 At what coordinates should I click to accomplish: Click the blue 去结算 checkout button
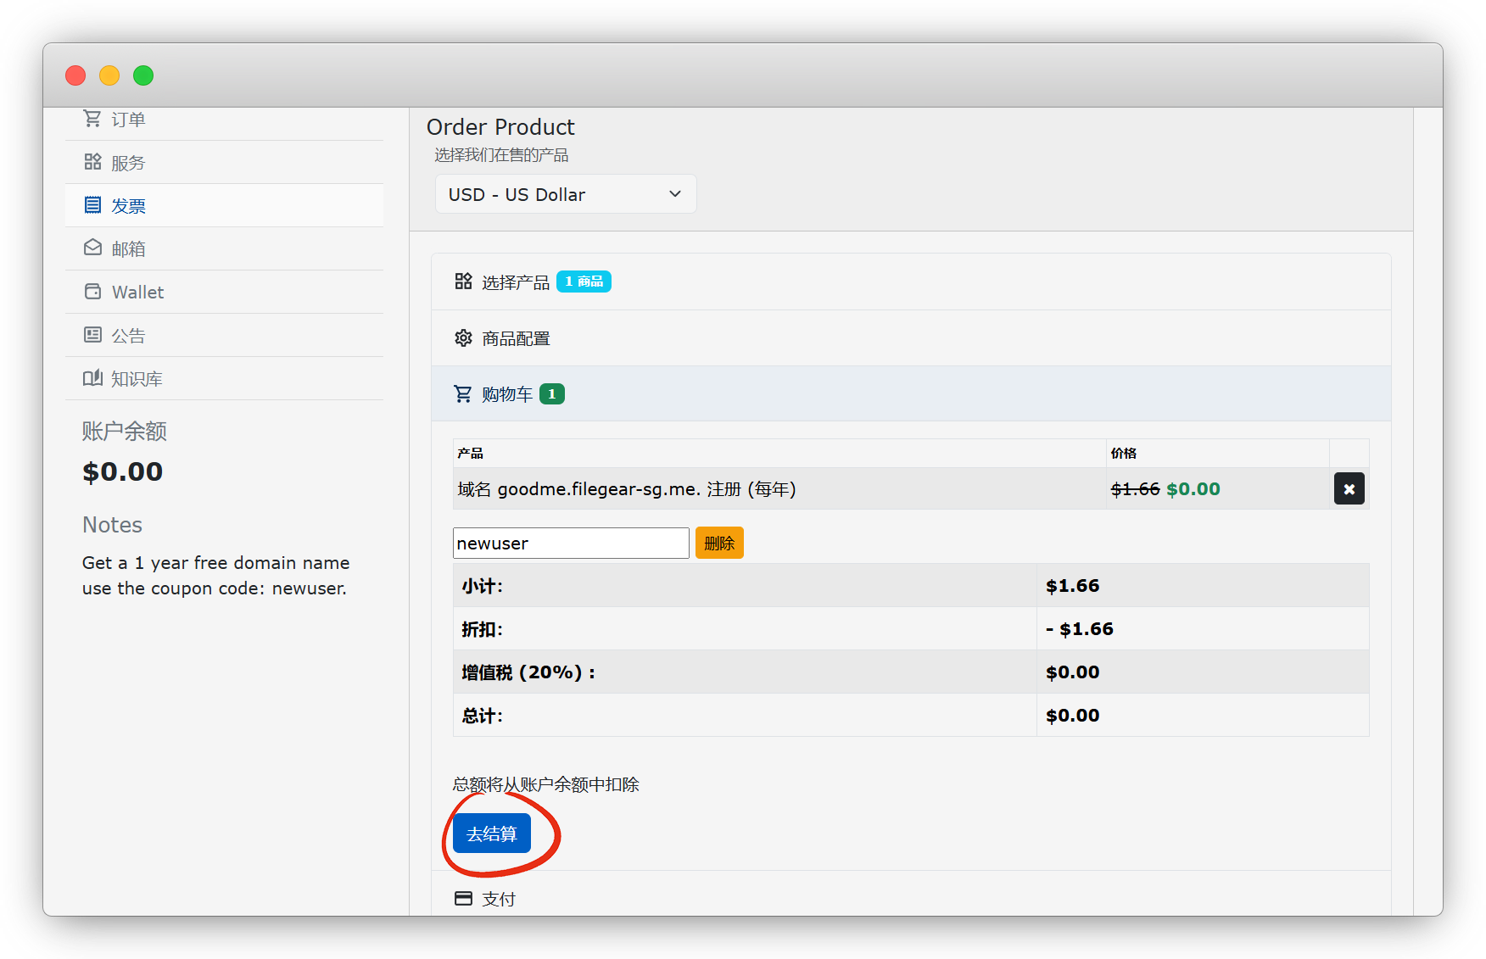[492, 834]
